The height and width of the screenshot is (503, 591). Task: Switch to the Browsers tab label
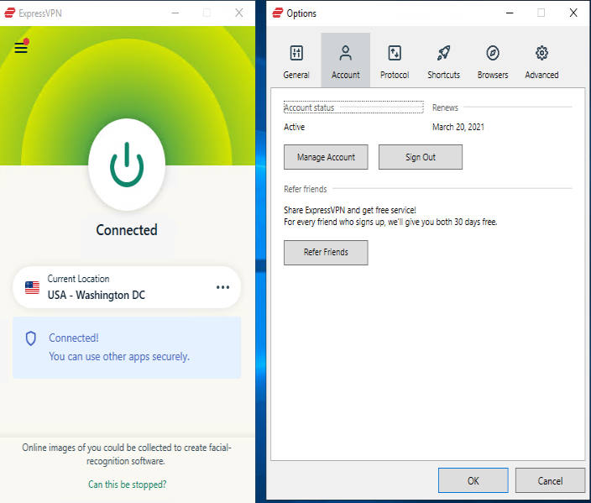click(x=493, y=75)
